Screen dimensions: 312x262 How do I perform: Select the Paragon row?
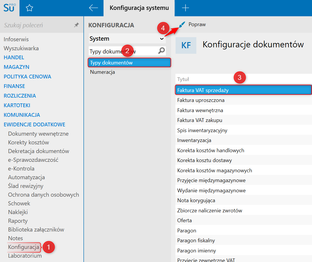[x=244, y=231]
